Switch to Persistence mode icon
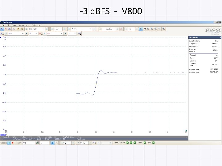The height and width of the screenshot is (166, 222). 6,29
